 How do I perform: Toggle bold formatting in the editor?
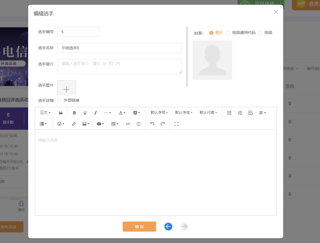(x=74, y=112)
